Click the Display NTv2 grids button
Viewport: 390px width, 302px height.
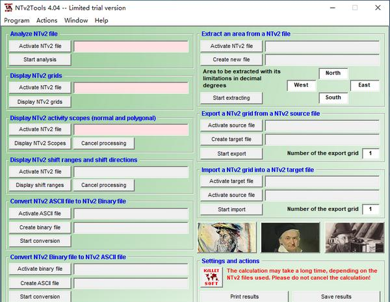point(40,102)
